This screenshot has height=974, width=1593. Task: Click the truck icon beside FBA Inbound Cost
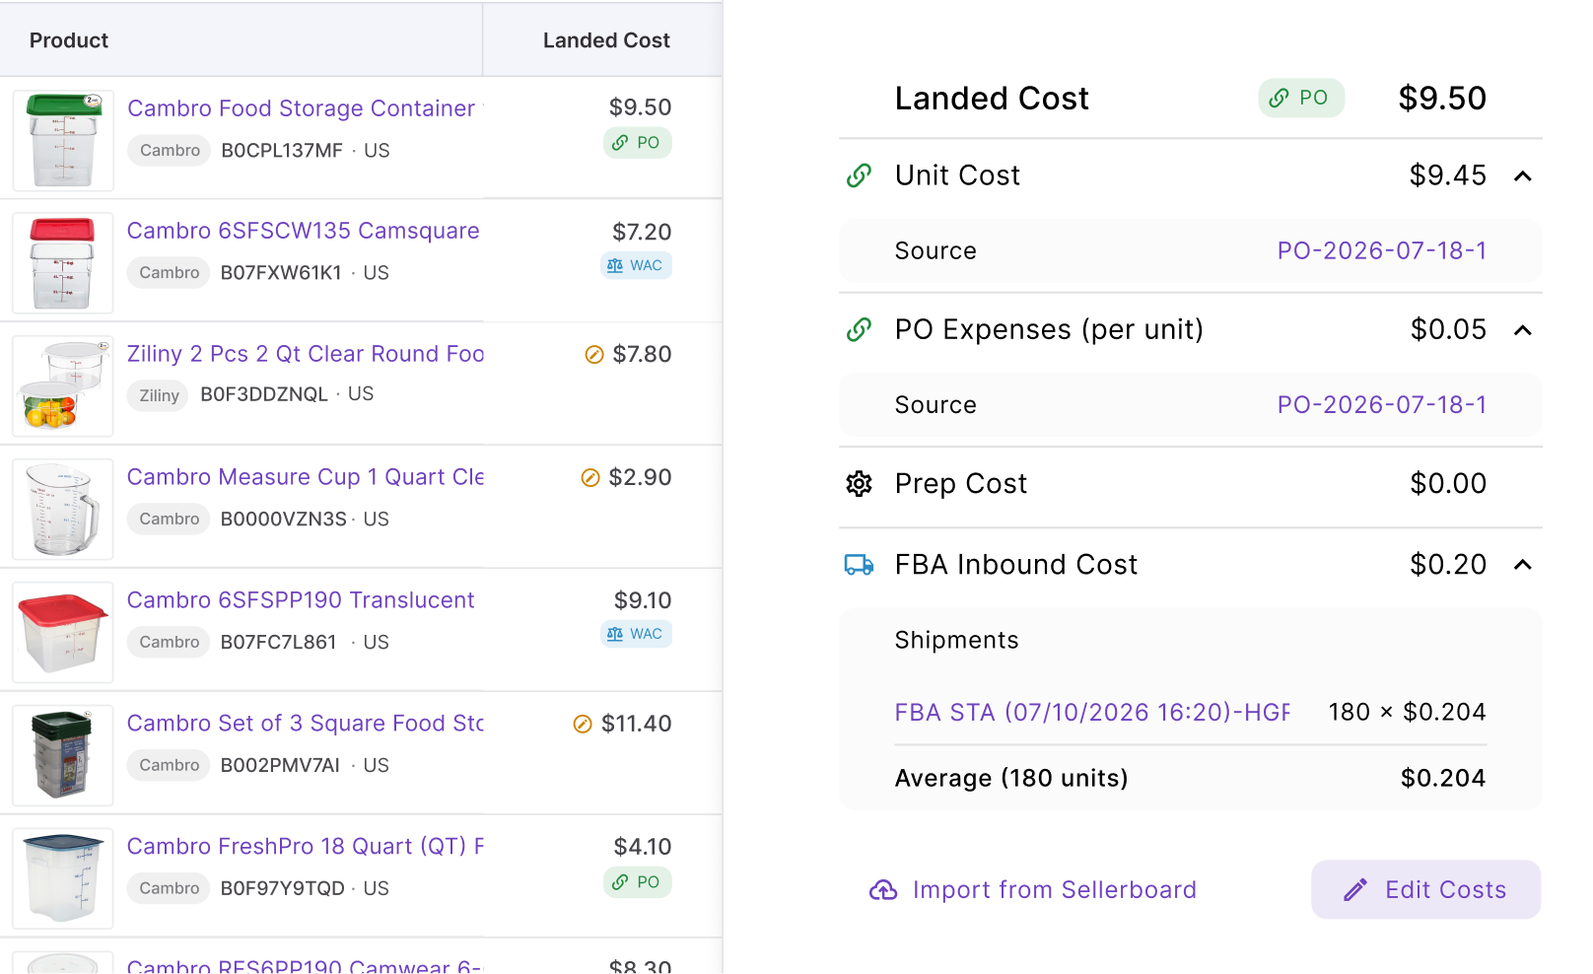pos(859,565)
